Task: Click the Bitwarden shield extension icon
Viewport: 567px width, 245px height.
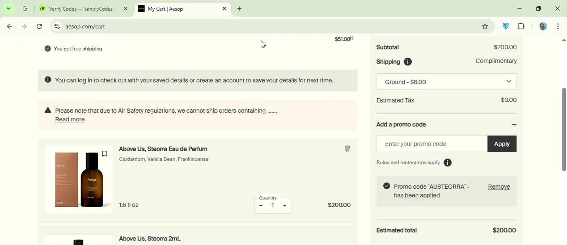Action: [x=506, y=26]
